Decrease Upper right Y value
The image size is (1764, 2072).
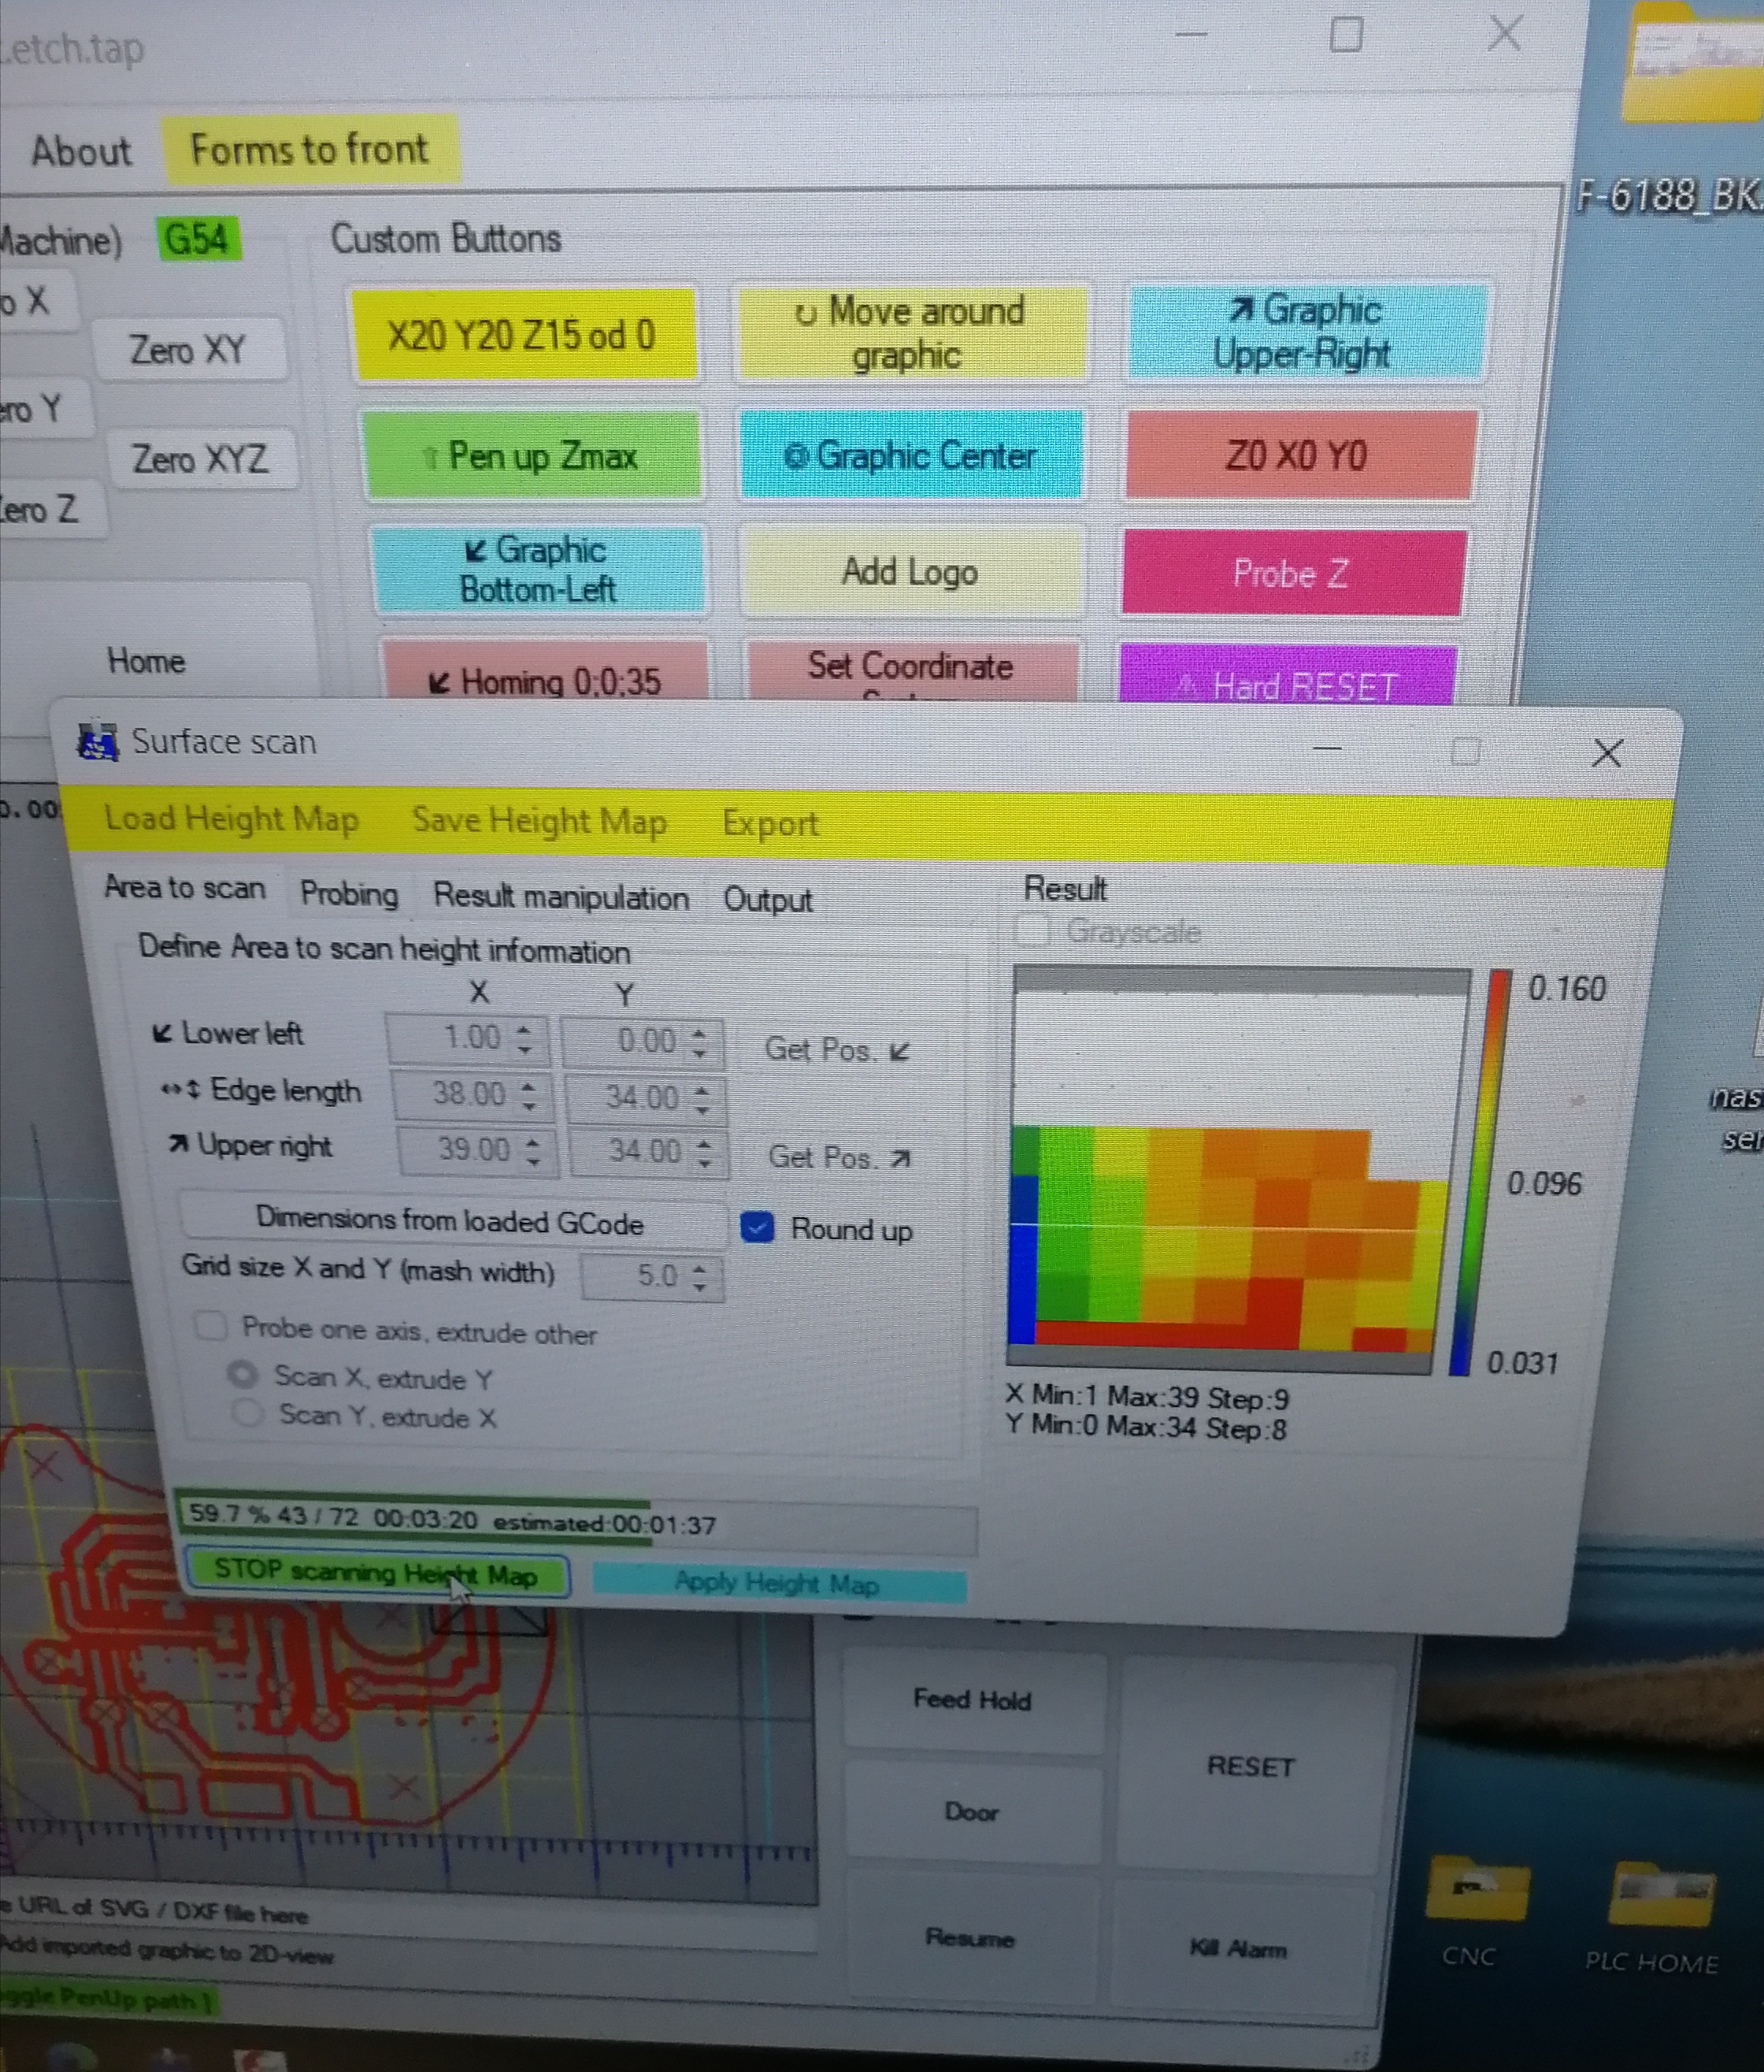(x=706, y=1163)
